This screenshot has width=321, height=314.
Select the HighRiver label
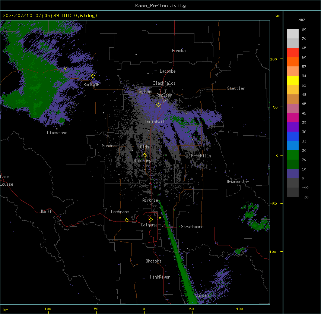pyautogui.click(x=160, y=277)
